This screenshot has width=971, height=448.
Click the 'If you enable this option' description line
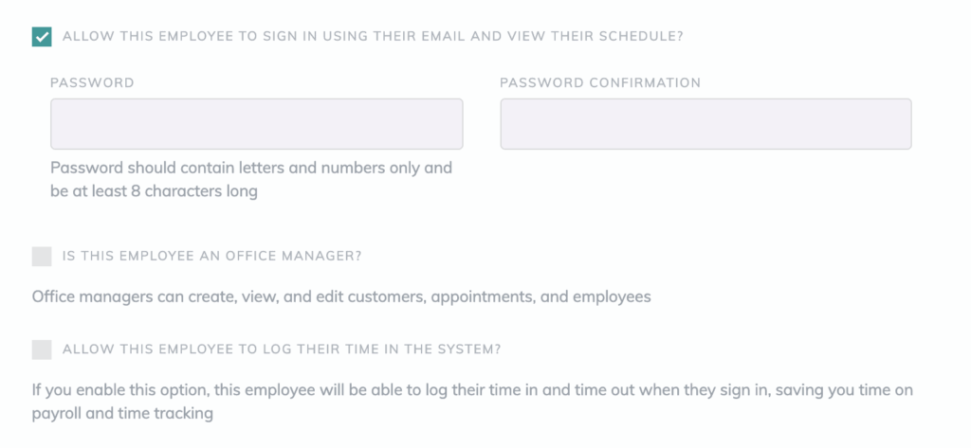click(x=472, y=390)
